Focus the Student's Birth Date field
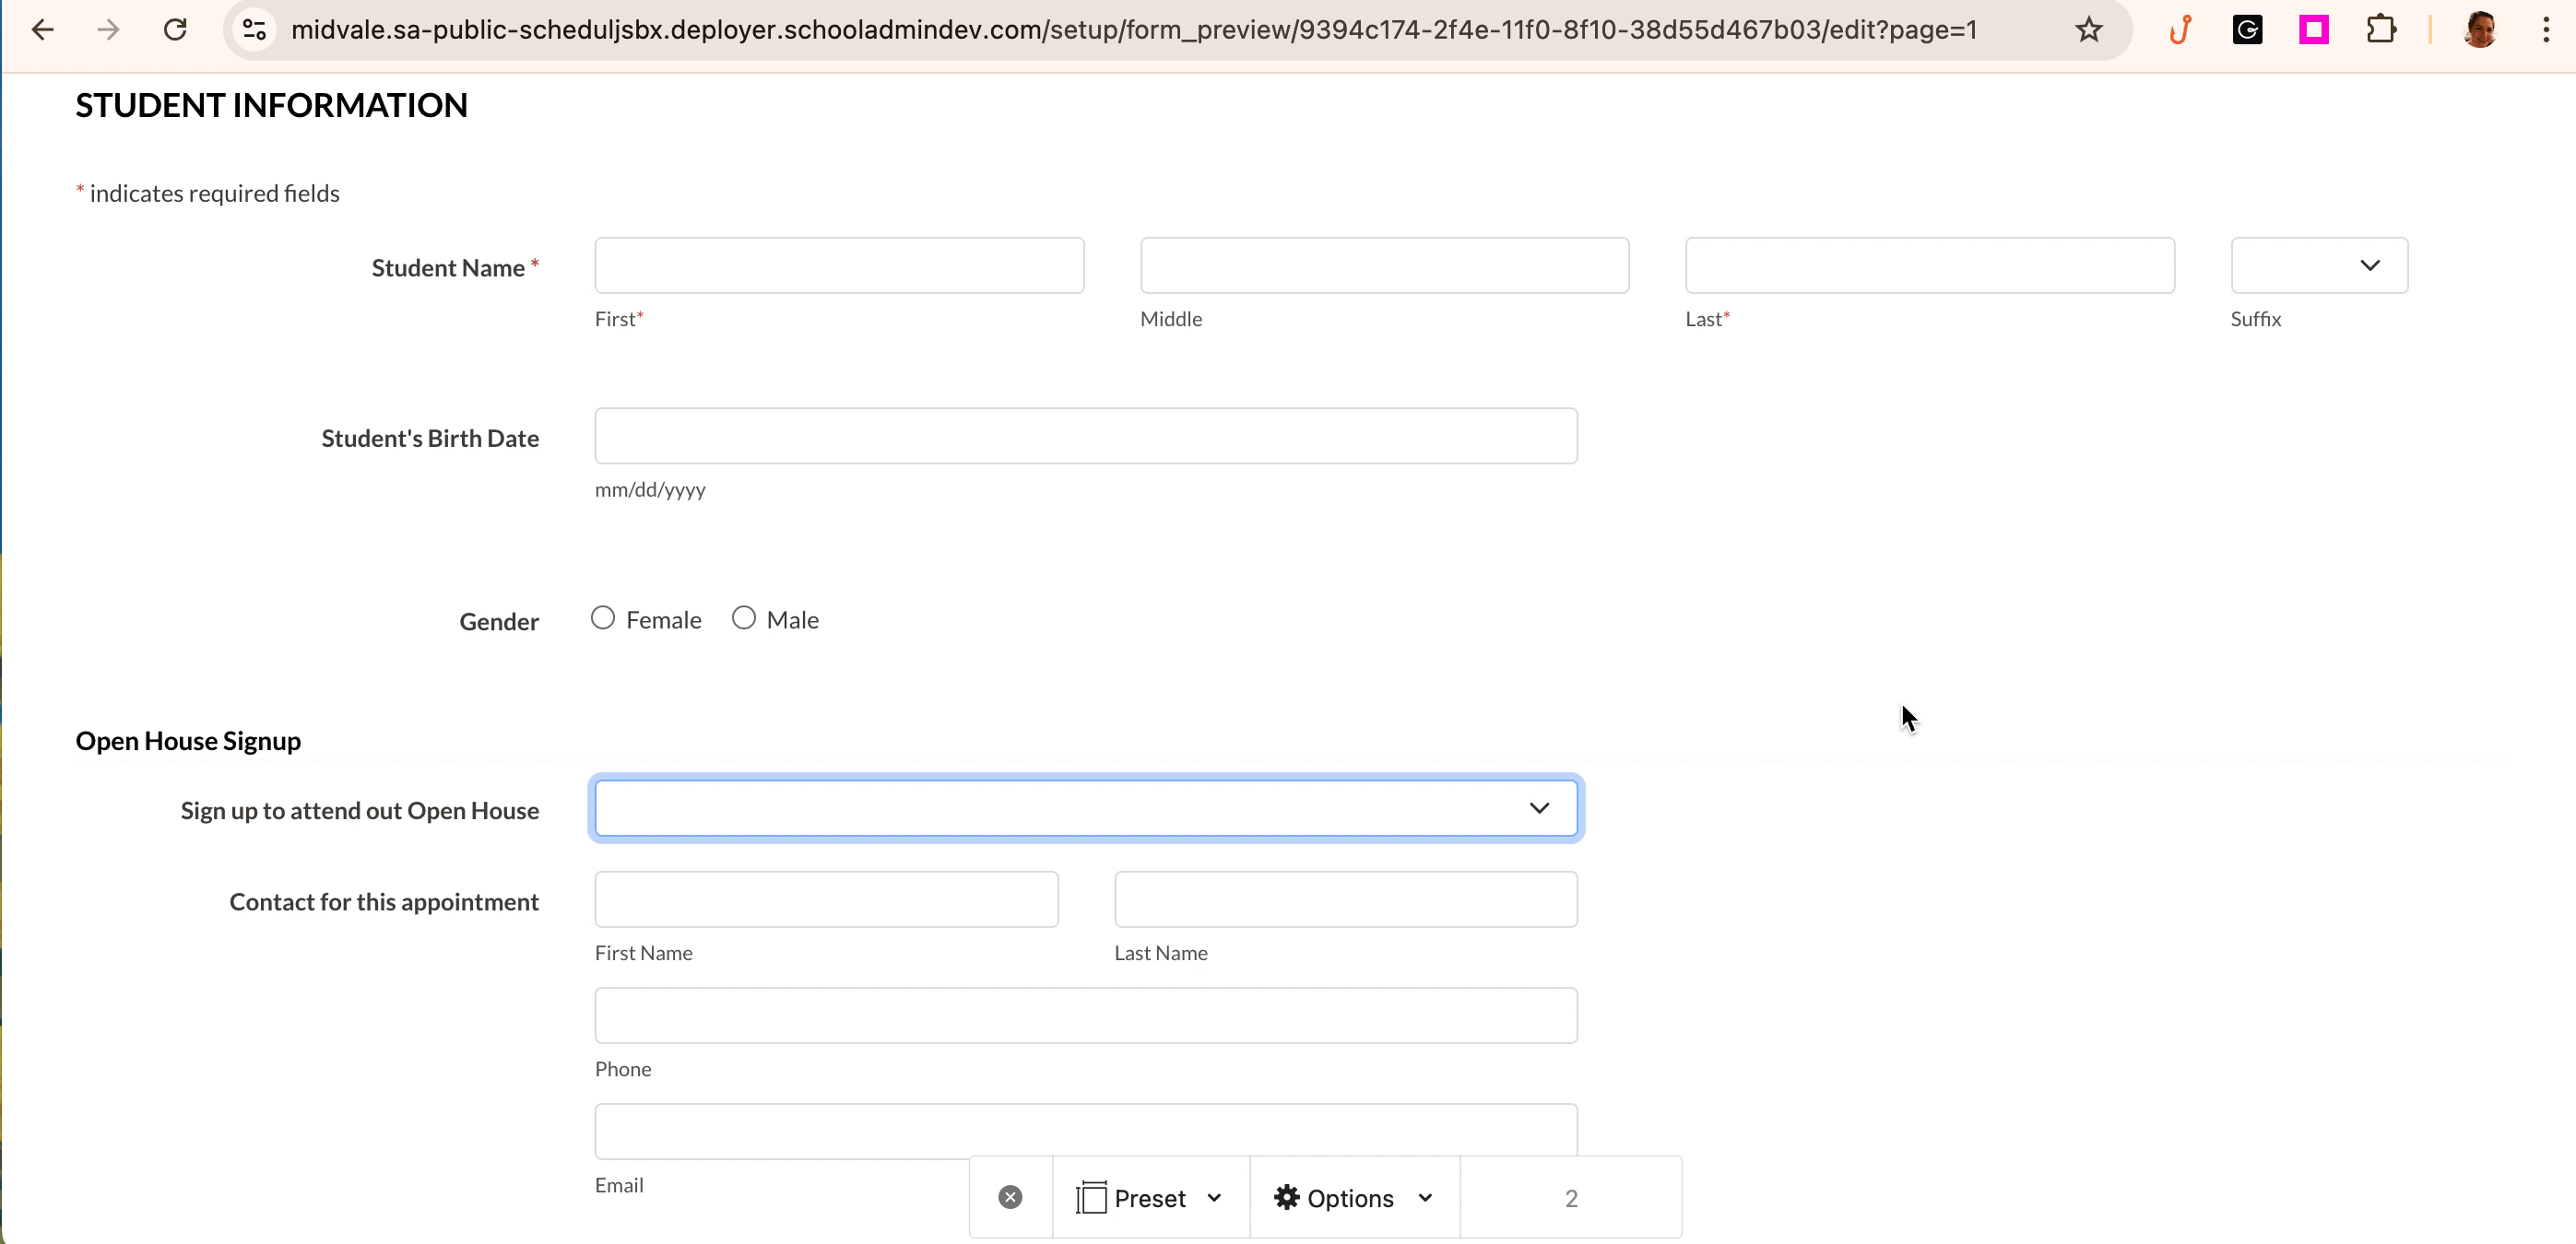 pyautogui.click(x=1085, y=436)
